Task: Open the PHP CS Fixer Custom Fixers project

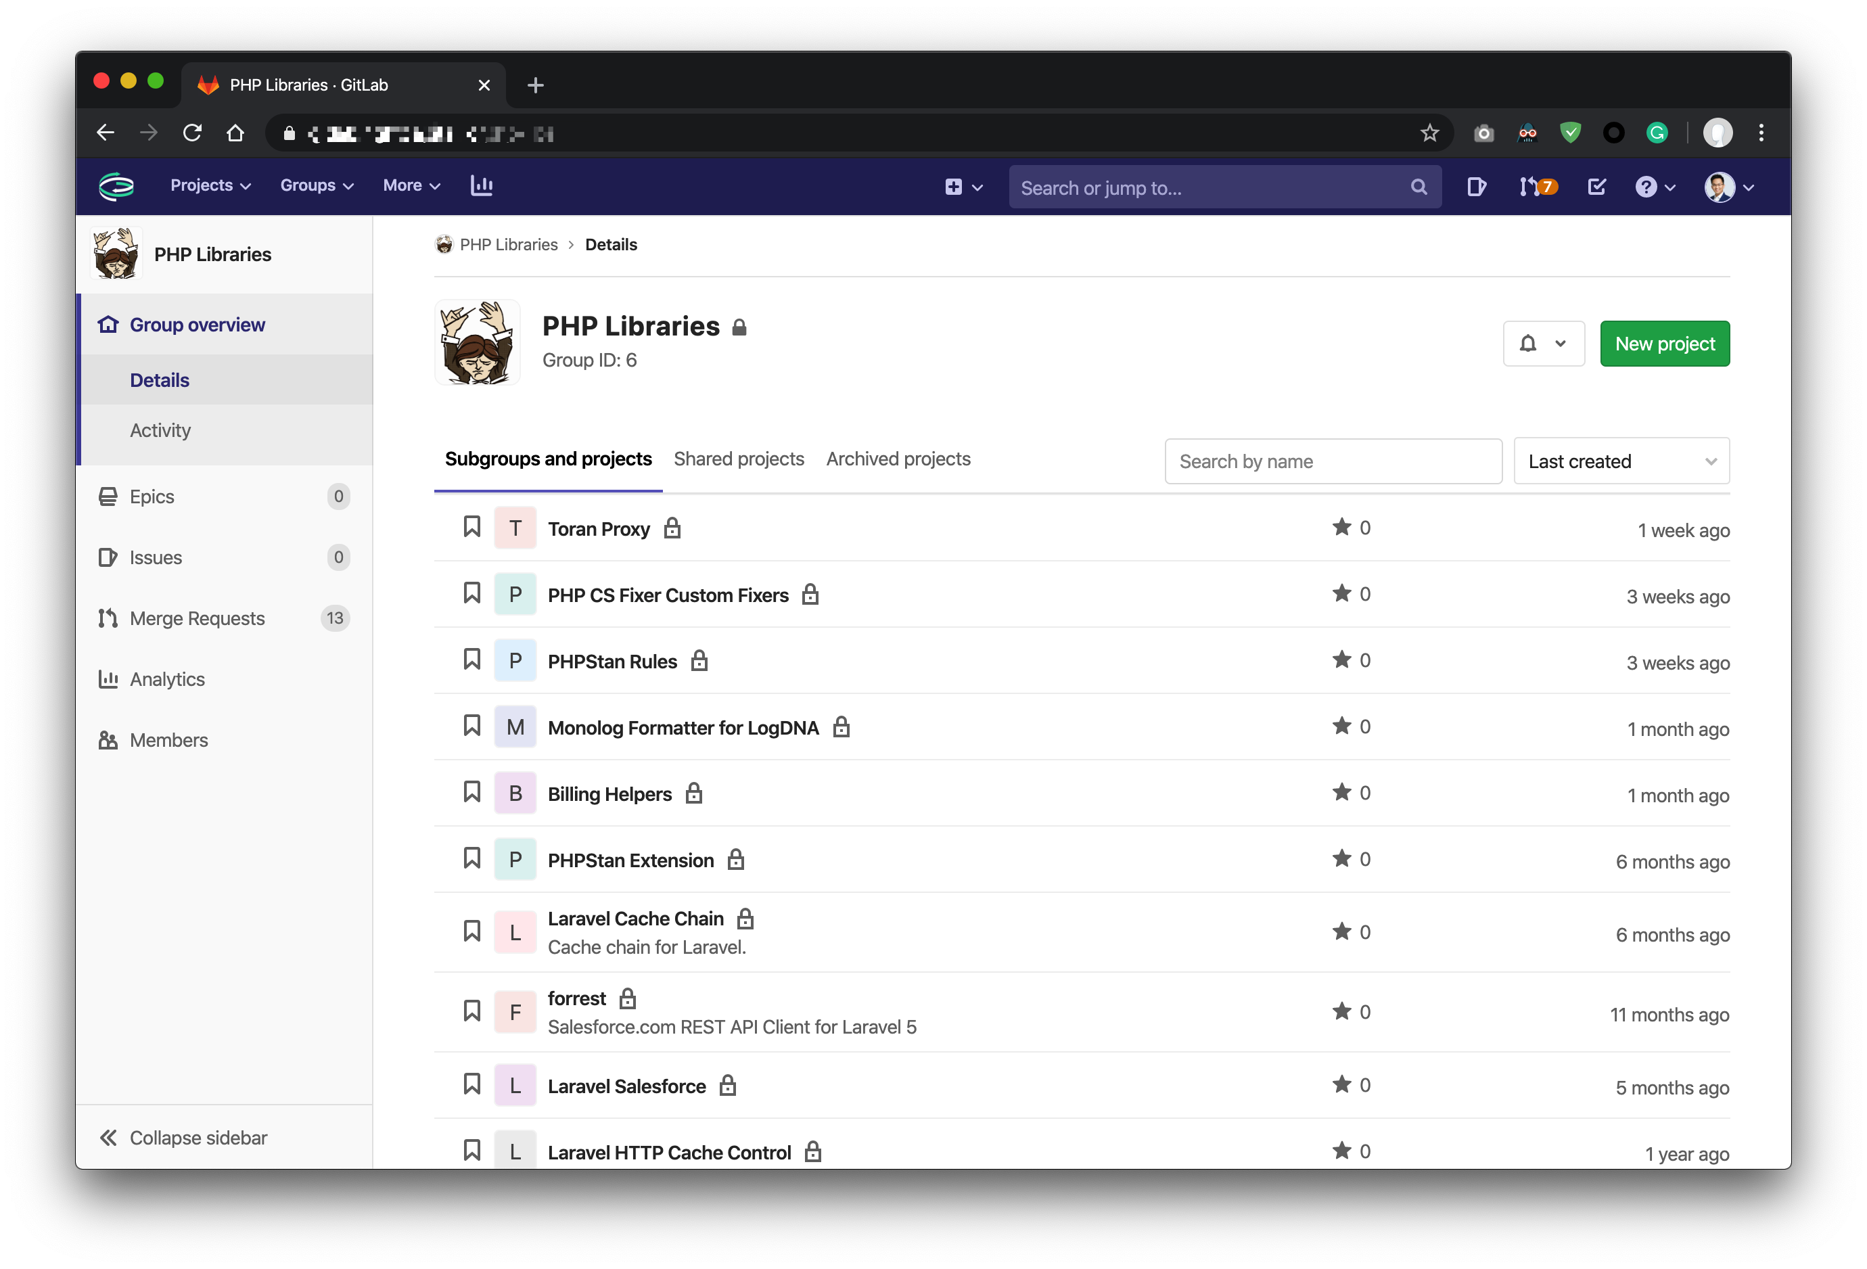Action: pyautogui.click(x=668, y=595)
